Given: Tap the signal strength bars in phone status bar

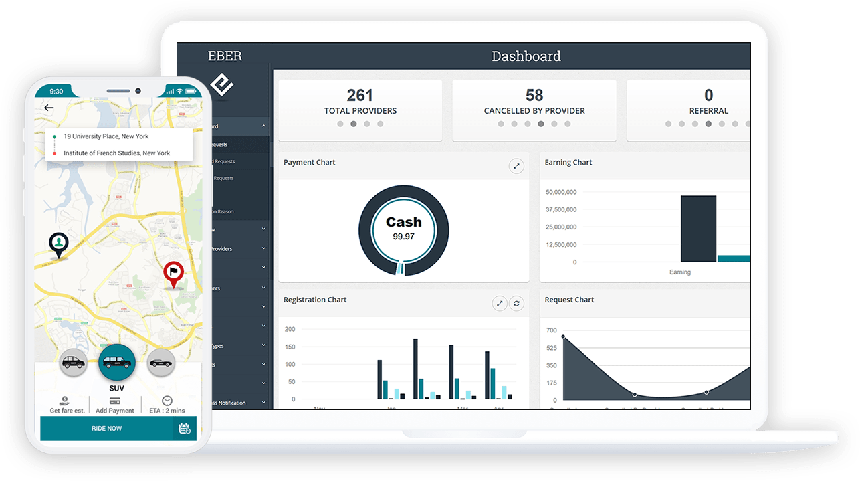Looking at the screenshot, I should [x=170, y=91].
